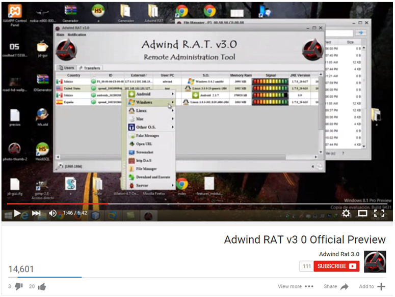The height and width of the screenshot is (297, 395).
Task: Open Notification menu in Adwind RAT
Action: click(77, 35)
